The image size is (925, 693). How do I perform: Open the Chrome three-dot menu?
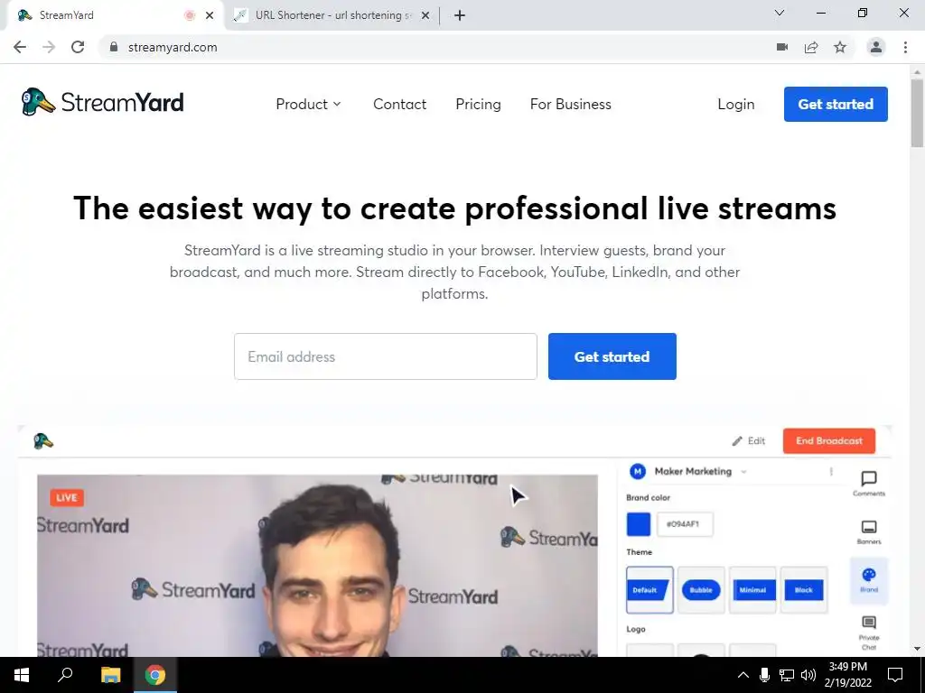tap(905, 47)
